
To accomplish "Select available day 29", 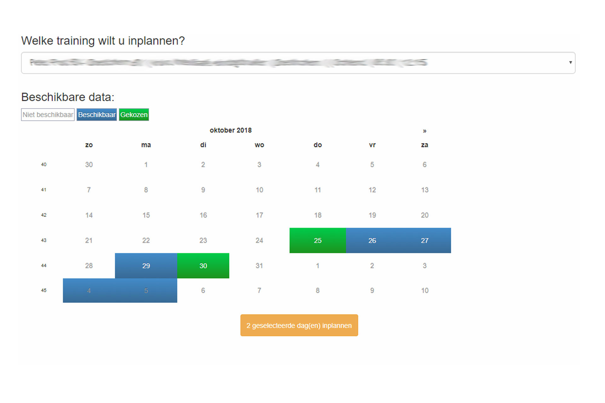I will coord(146,266).
